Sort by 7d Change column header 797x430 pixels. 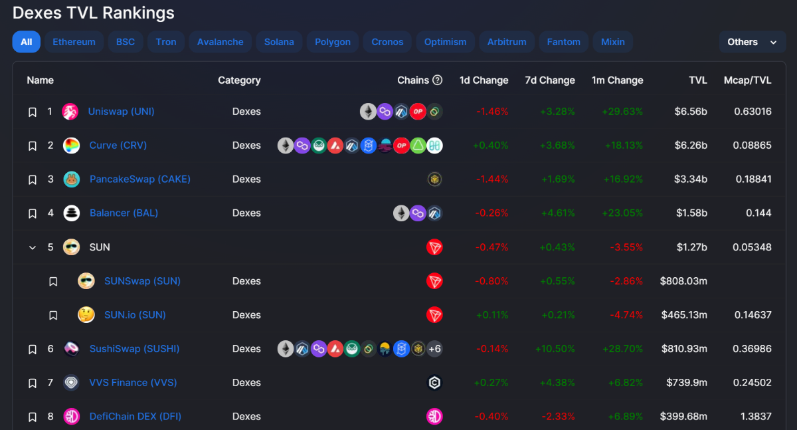coord(549,80)
